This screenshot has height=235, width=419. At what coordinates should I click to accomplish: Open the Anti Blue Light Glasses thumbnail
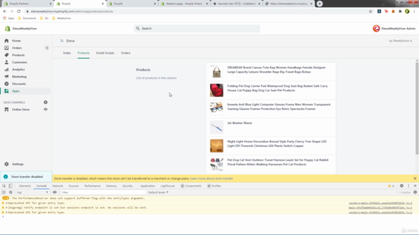[x=217, y=108]
